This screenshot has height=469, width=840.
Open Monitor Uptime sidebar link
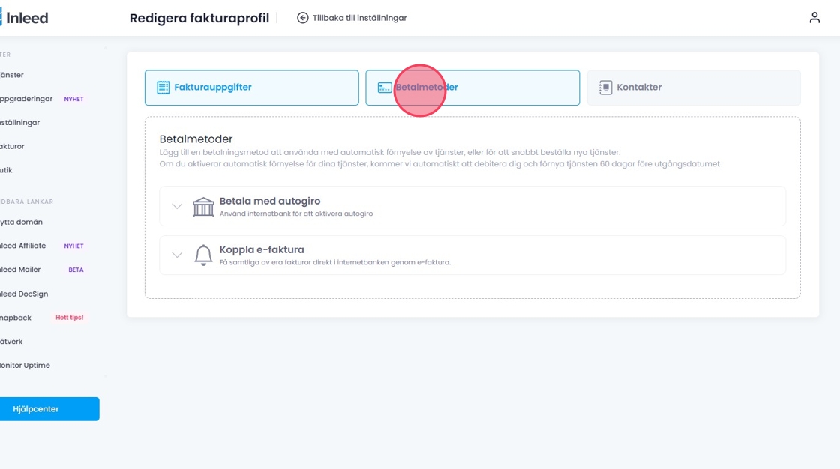click(25, 366)
